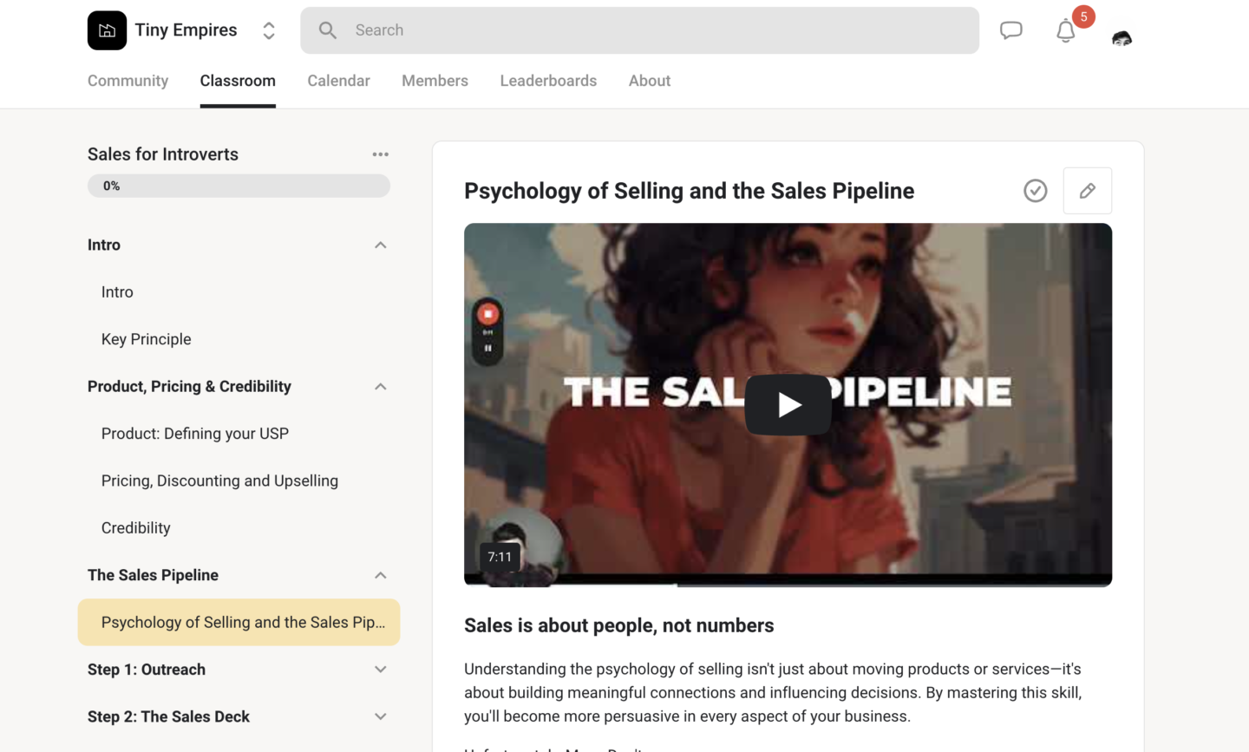Open the user profile avatar
The height and width of the screenshot is (752, 1249).
[x=1121, y=36]
